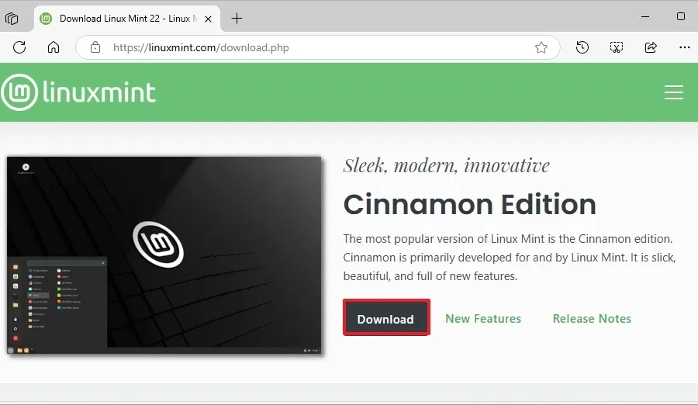Click the Linux Mint logo in header
The height and width of the screenshot is (405, 698).
tap(78, 92)
